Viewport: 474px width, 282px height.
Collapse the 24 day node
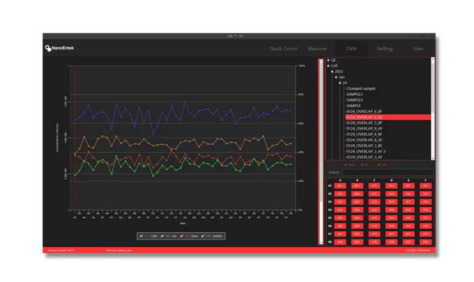coord(340,83)
